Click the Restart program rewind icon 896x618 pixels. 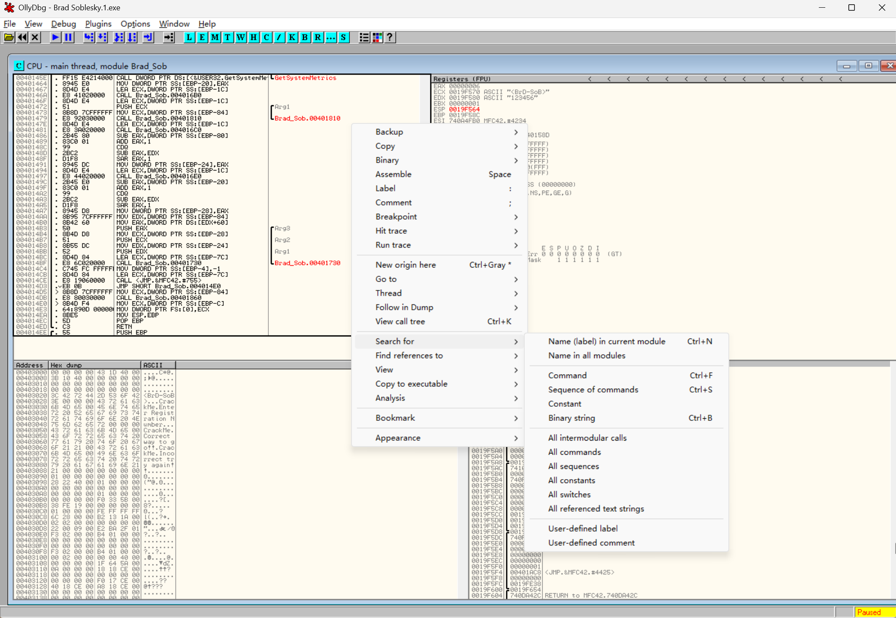click(22, 37)
